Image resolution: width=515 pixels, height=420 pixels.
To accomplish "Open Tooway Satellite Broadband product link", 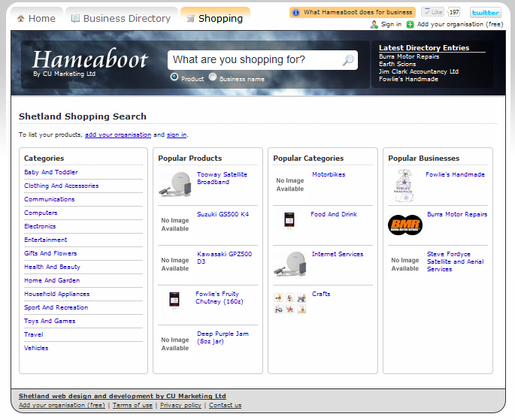I will [x=222, y=178].
